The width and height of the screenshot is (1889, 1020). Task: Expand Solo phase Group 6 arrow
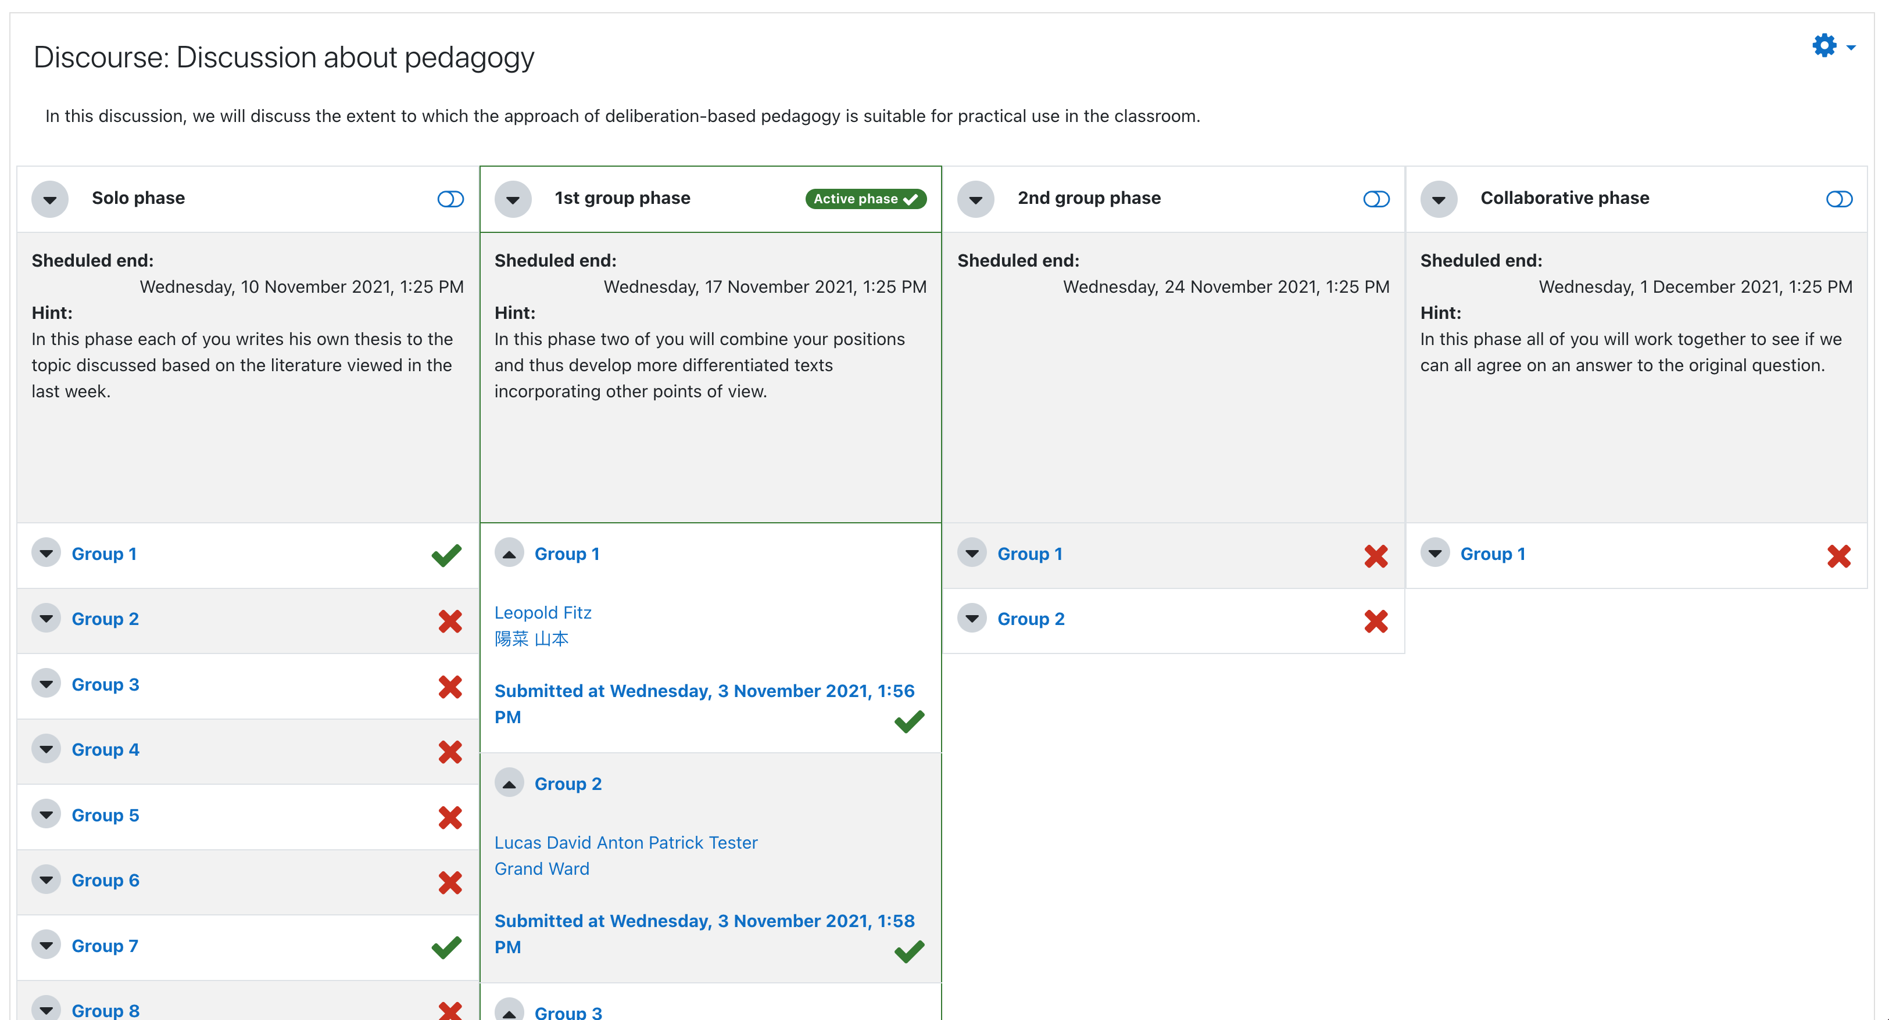pyautogui.click(x=46, y=879)
